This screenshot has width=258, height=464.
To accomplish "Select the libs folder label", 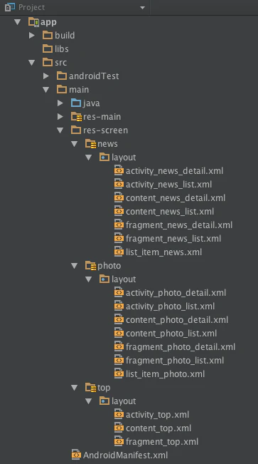I will point(62,49).
